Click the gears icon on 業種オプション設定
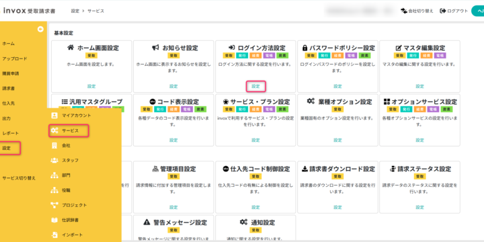The width and height of the screenshot is (484, 242). (x=311, y=102)
